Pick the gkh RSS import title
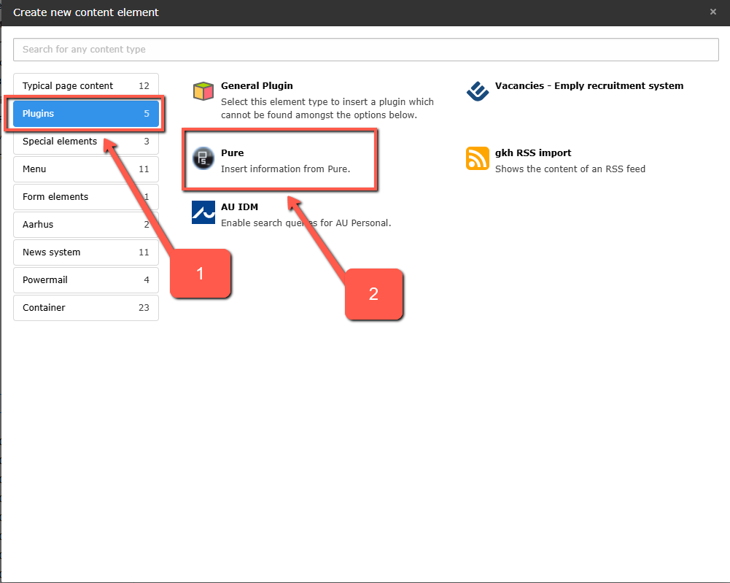730x583 pixels. 532,153
